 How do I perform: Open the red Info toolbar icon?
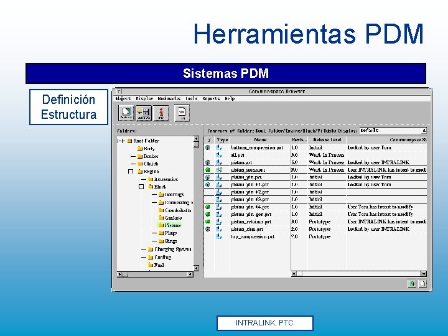tap(161, 113)
